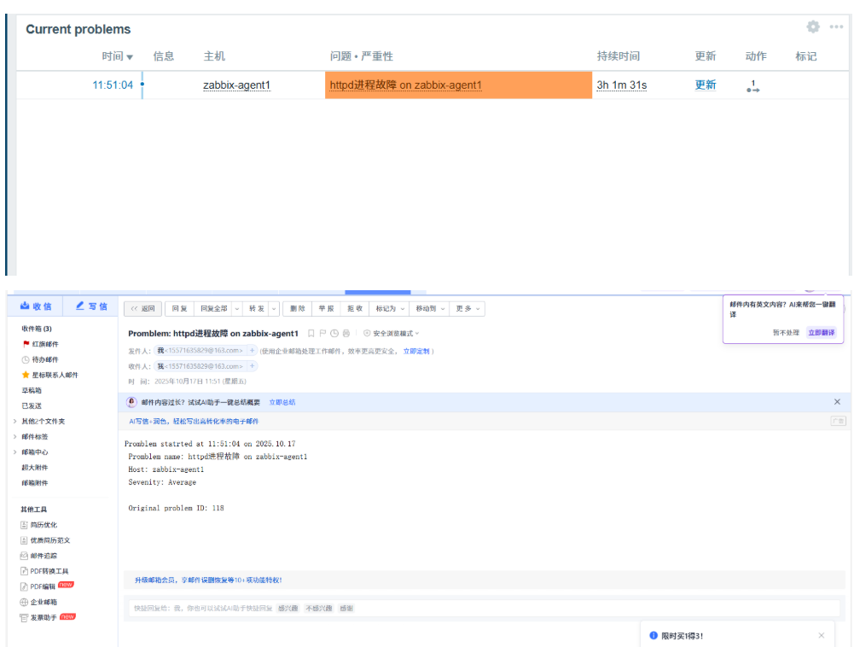Click the 立即翻译 button
Screen dimensions: 854x647
coord(822,333)
